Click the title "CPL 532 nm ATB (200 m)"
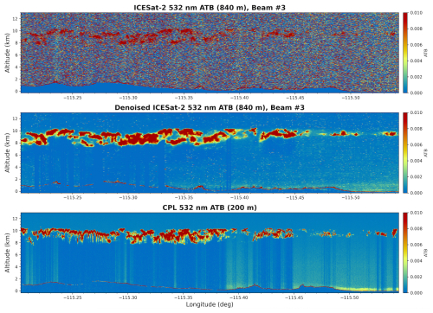Image resolution: width=433 pixels, height=313 pixels. 210,208
